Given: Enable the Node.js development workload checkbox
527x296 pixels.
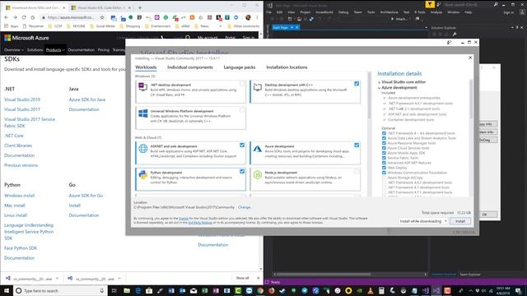Looking at the screenshot, I should tap(357, 171).
